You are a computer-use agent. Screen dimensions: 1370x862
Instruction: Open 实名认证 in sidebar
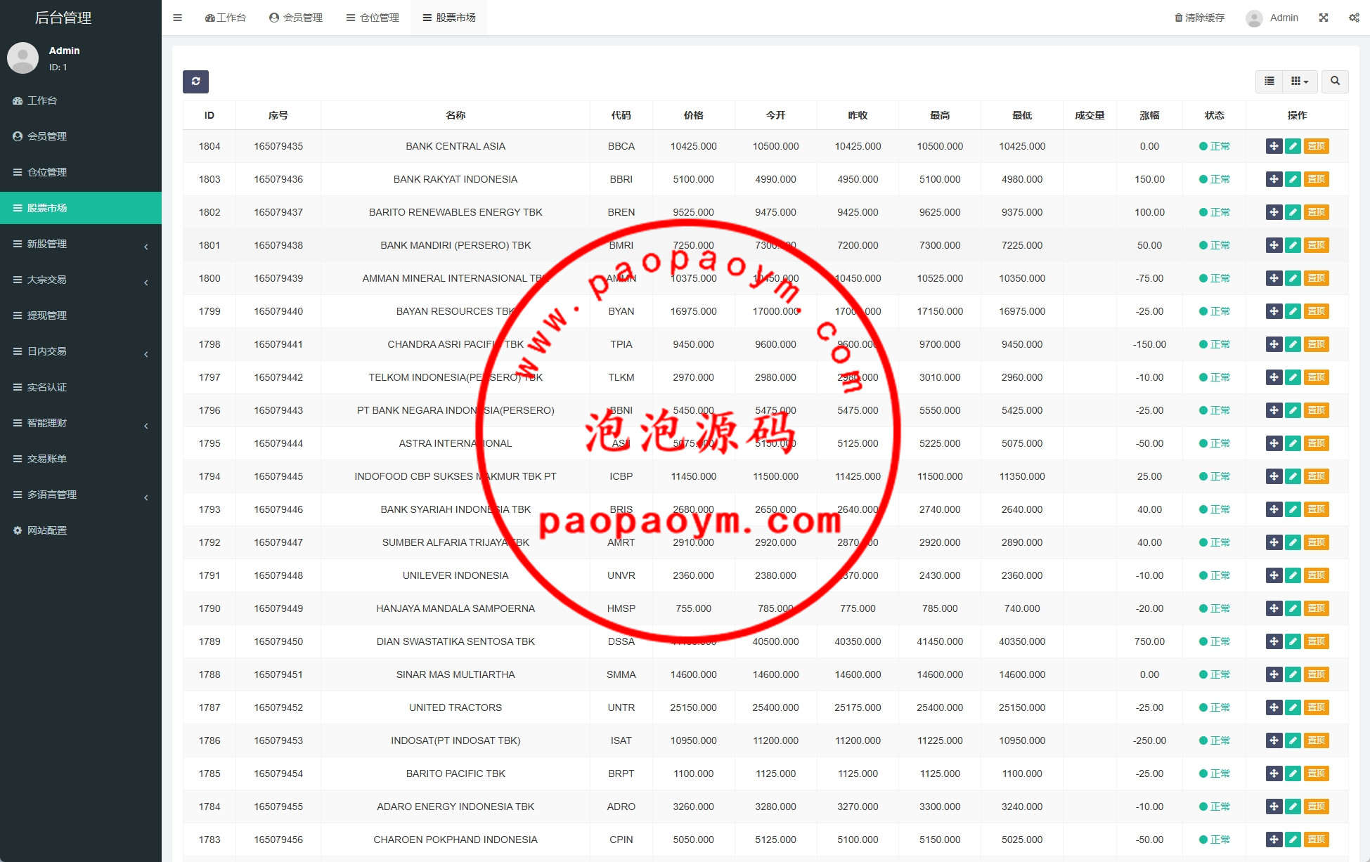click(81, 387)
